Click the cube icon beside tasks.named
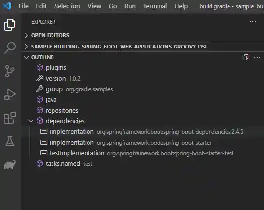 point(40,163)
